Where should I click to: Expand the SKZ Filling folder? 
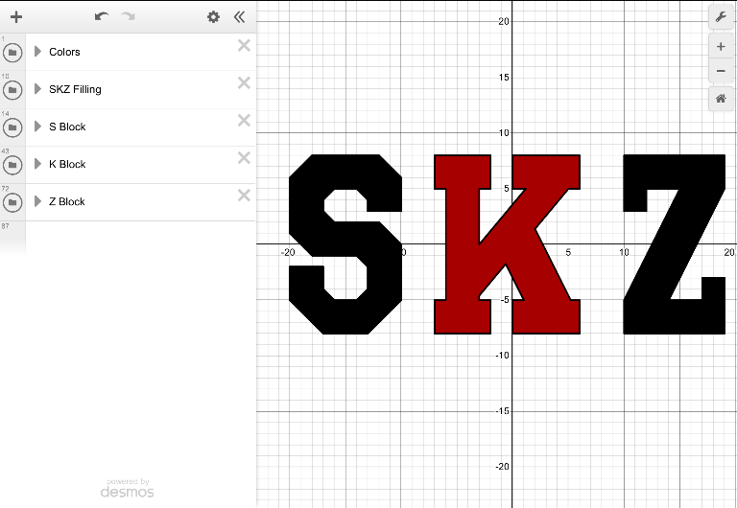click(38, 89)
